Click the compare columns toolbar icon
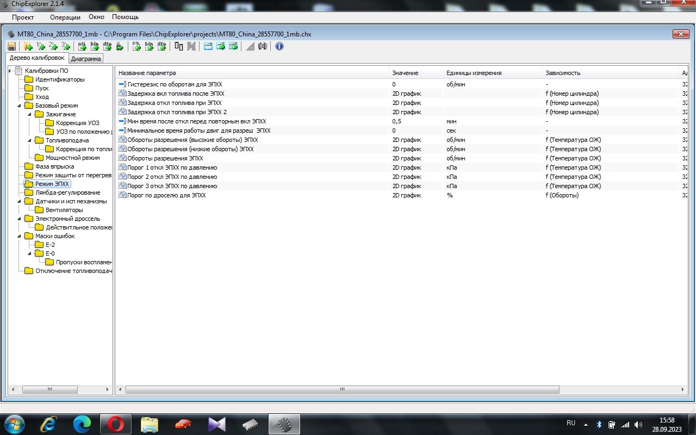The height and width of the screenshot is (435, 696). [179, 46]
